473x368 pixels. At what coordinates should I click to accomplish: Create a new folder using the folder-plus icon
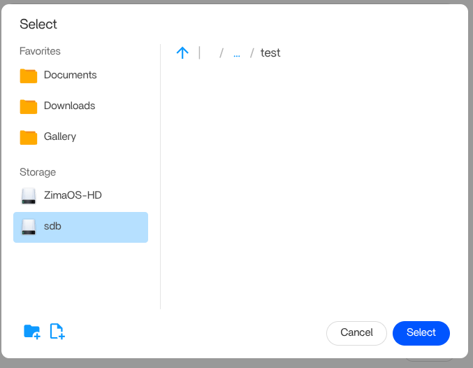31,332
